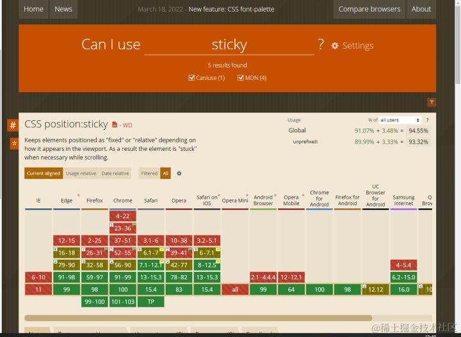Image resolution: width=461 pixels, height=337 pixels.
Task: Select the Edge 16-18 version cell
Action: point(67,253)
